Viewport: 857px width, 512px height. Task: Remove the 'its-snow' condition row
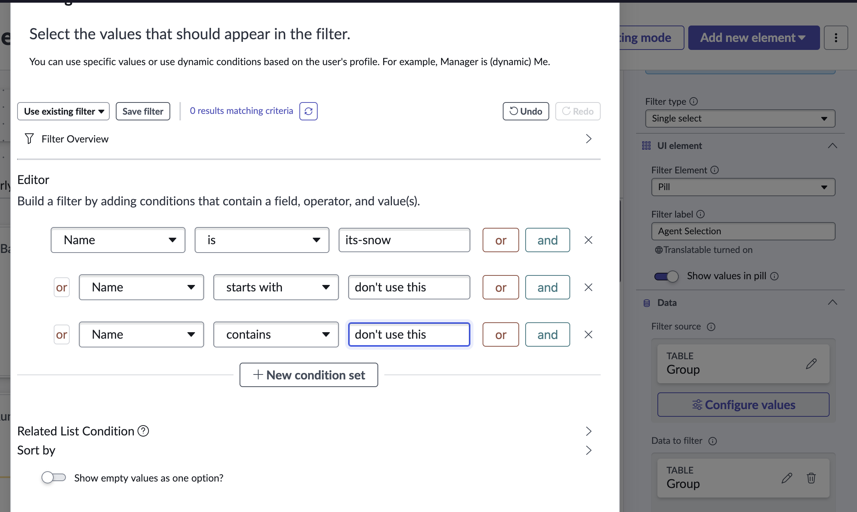pos(588,240)
